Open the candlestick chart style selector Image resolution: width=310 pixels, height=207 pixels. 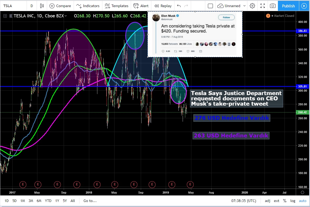(x=42, y=6)
